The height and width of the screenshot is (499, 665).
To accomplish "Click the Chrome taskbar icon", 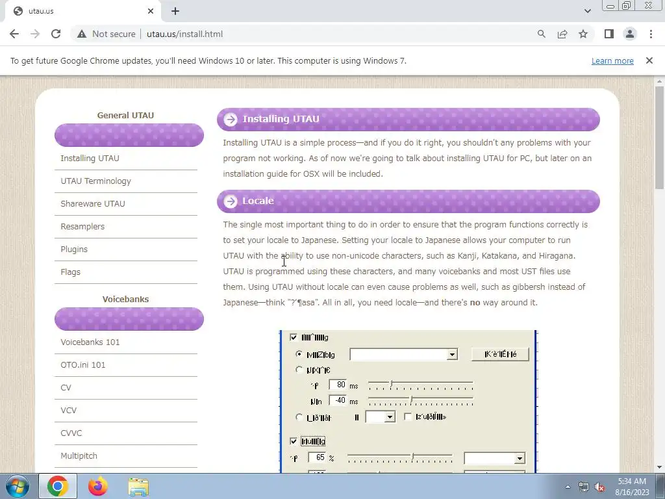I will (x=58, y=486).
